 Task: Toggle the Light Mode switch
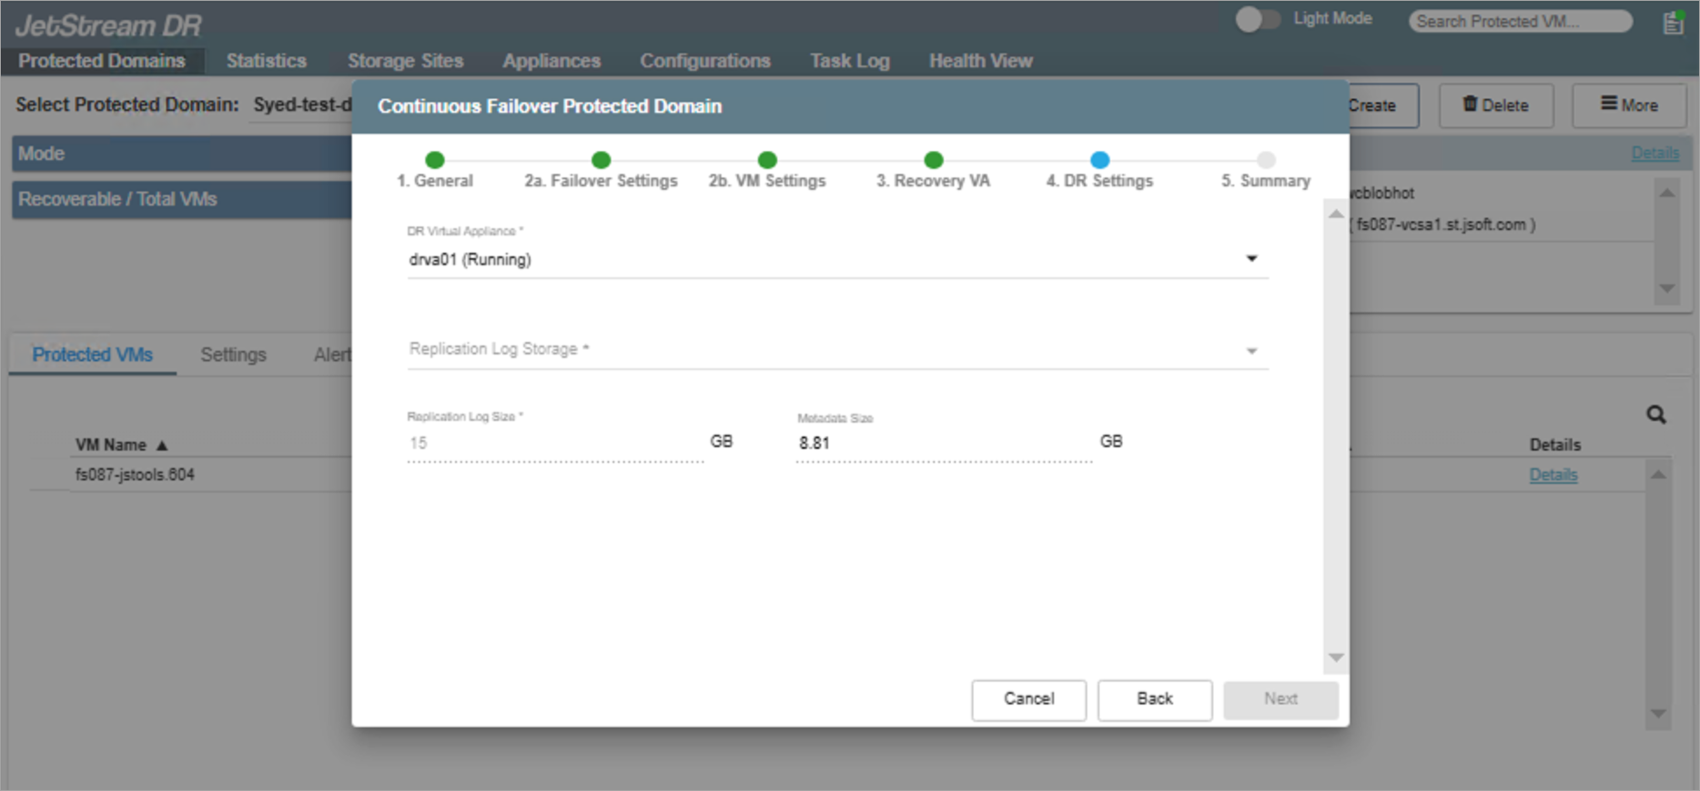[1257, 19]
